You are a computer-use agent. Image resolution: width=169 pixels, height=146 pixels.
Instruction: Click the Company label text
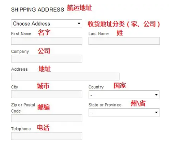pyautogui.click(x=20, y=52)
